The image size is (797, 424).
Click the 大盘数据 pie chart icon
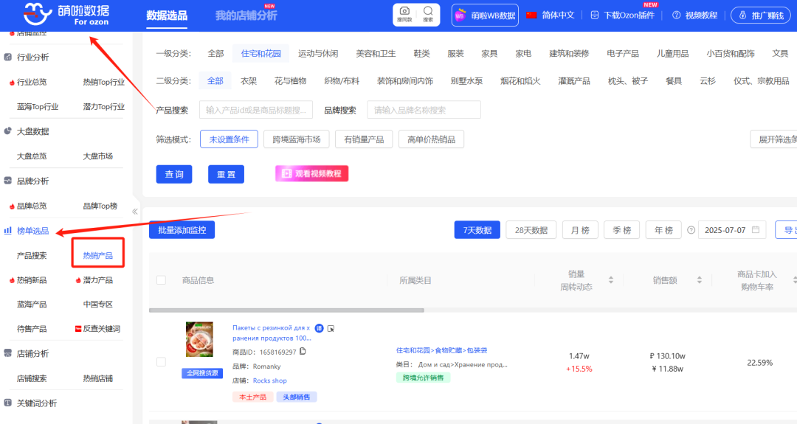[x=7, y=131]
